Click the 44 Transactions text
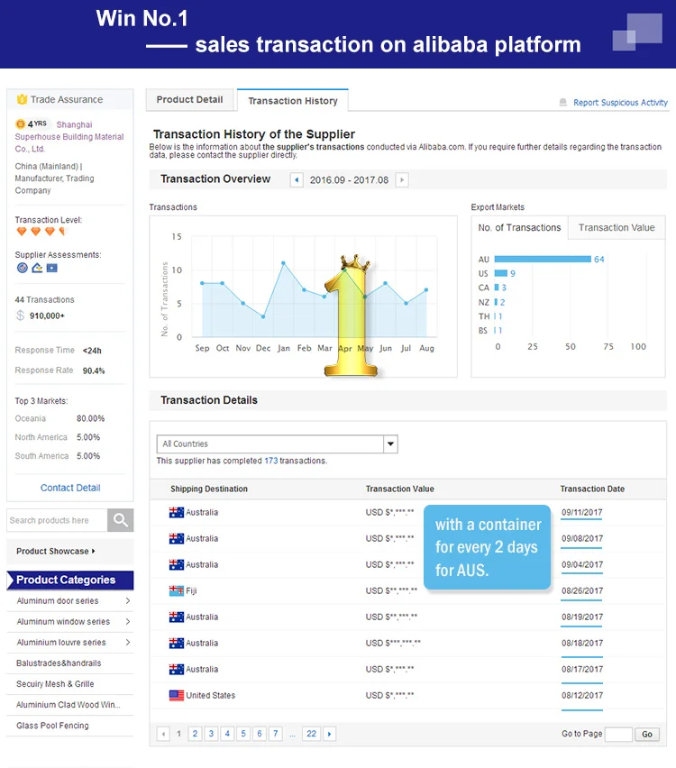 click(44, 300)
